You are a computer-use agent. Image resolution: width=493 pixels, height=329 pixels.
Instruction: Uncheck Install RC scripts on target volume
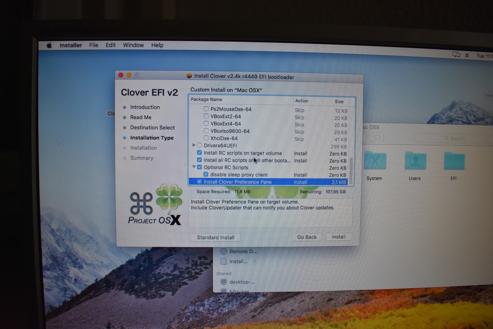click(199, 153)
